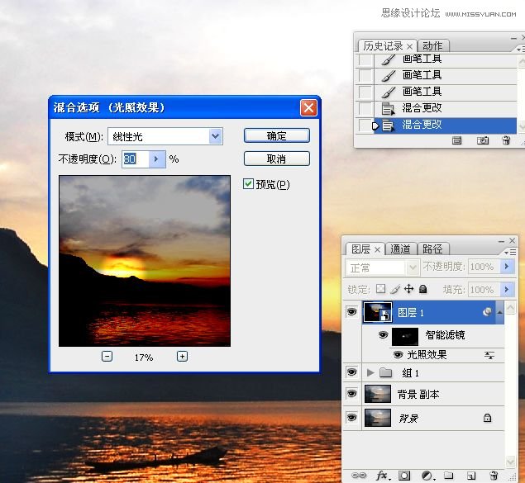Click the layers 填充 100% field
This screenshot has width=525, height=483.
[484, 290]
